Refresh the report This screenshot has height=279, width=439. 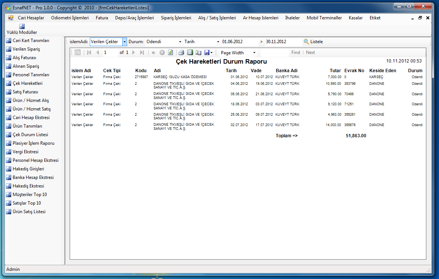[171, 52]
